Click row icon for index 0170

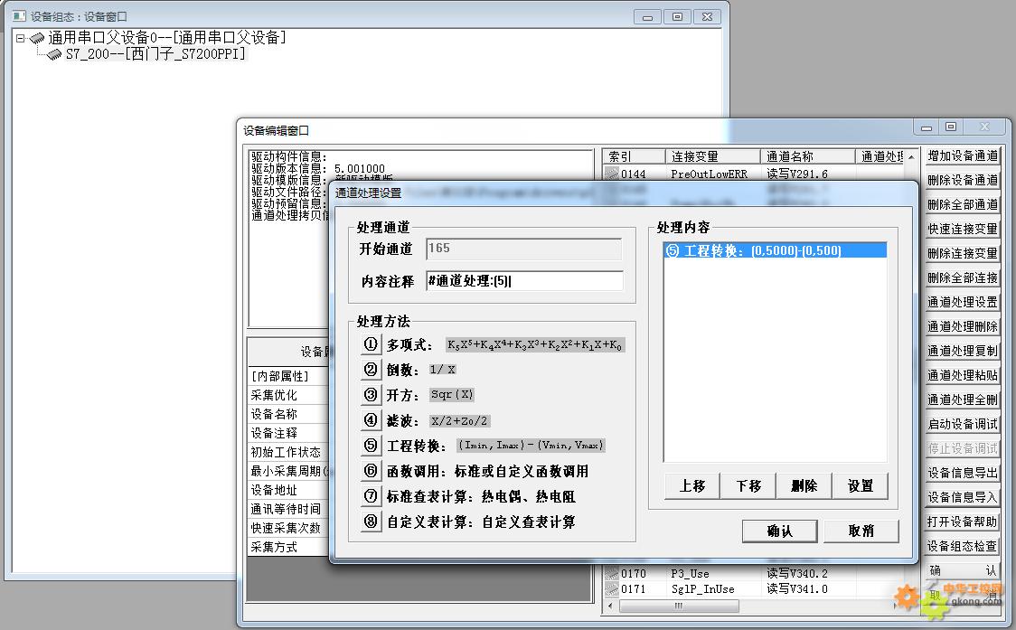(x=611, y=574)
